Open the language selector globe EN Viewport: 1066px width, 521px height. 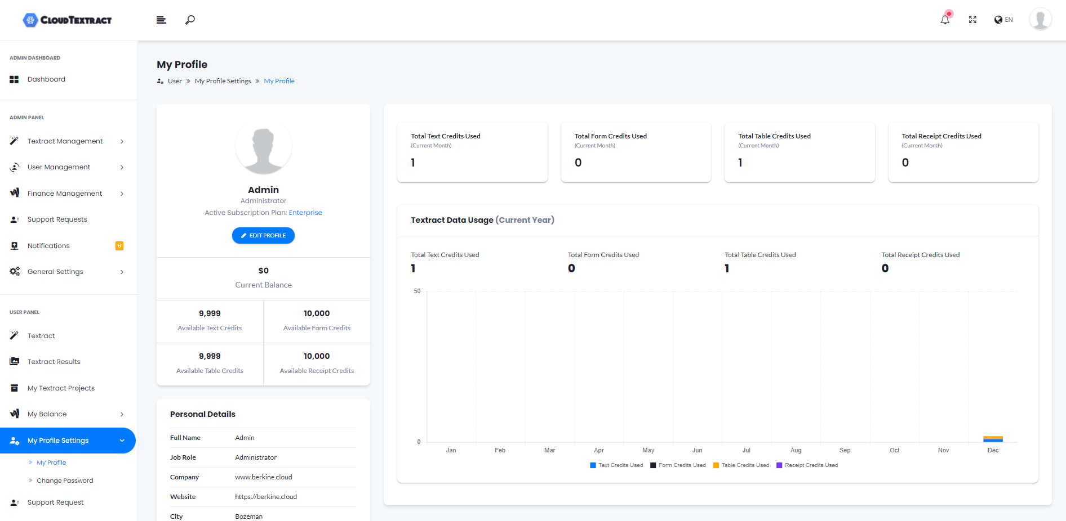point(1003,20)
